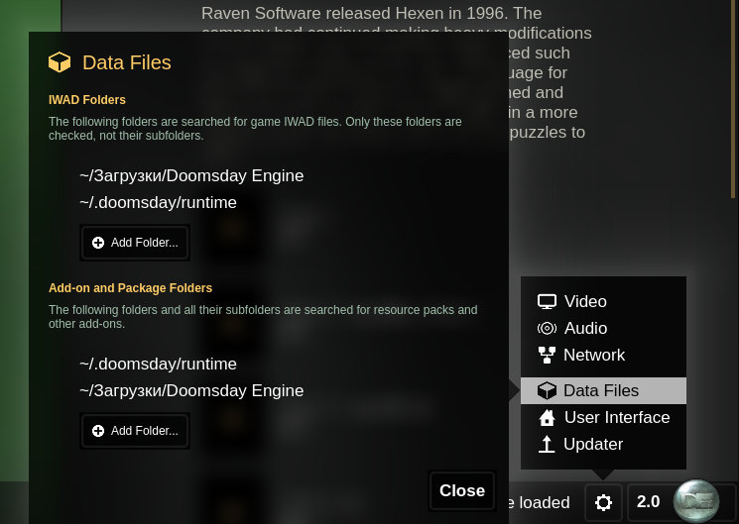Click the Data Files dialog cube icon
Viewport: 739px width, 524px height.
(60, 62)
